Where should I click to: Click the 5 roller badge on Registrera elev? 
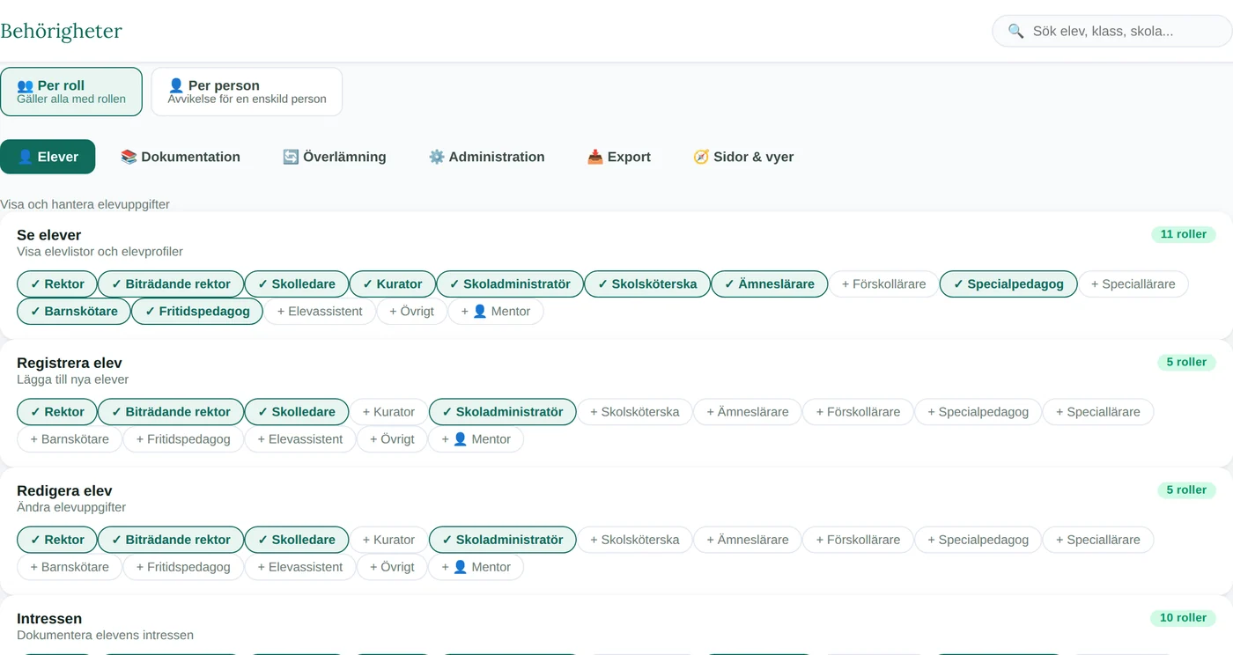tap(1186, 362)
